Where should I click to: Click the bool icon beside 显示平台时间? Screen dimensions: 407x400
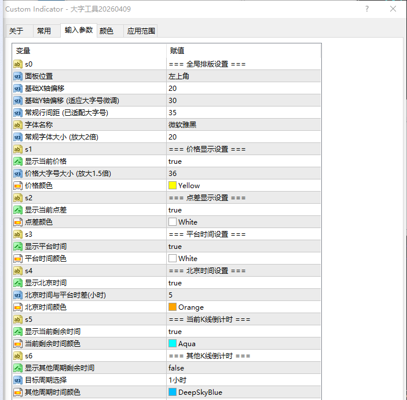tap(17, 247)
